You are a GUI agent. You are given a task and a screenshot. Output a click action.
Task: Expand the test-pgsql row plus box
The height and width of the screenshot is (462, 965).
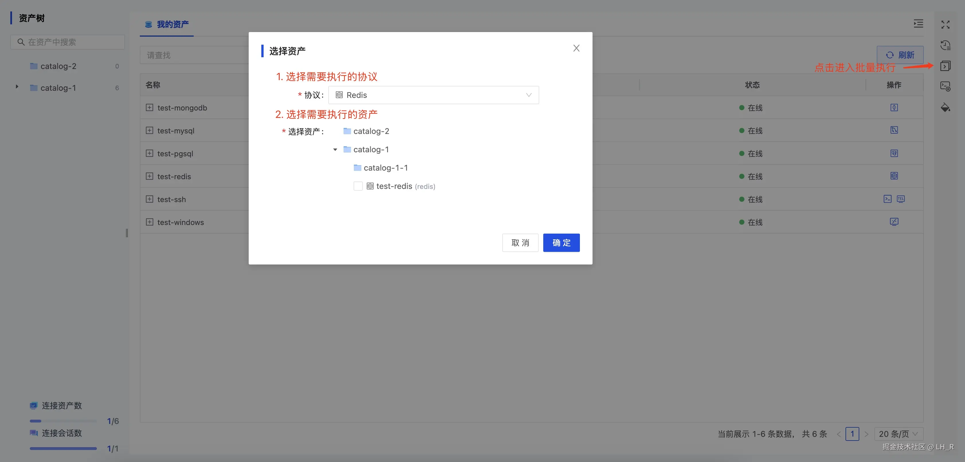click(x=150, y=153)
